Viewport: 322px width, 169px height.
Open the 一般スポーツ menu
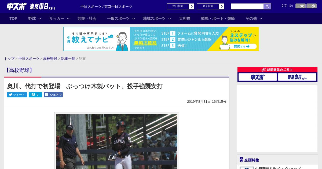click(x=118, y=19)
